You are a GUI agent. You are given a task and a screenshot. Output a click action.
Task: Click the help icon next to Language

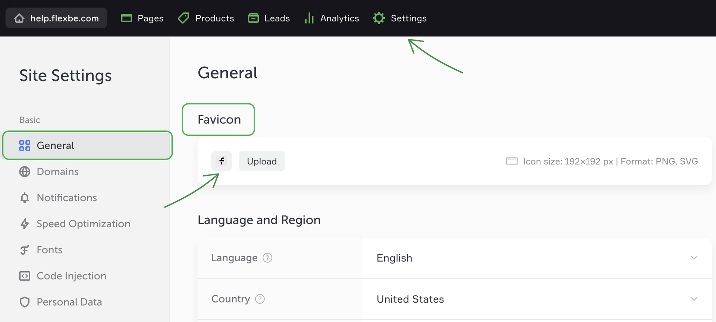click(267, 258)
